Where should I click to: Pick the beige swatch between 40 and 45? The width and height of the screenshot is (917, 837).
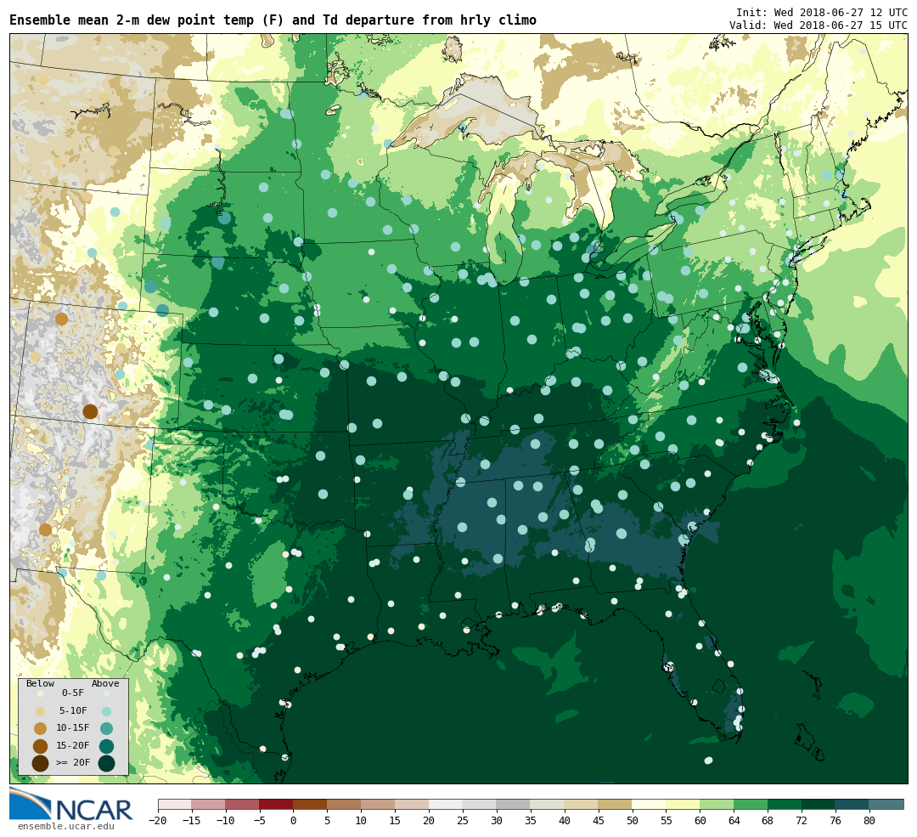[x=582, y=804]
